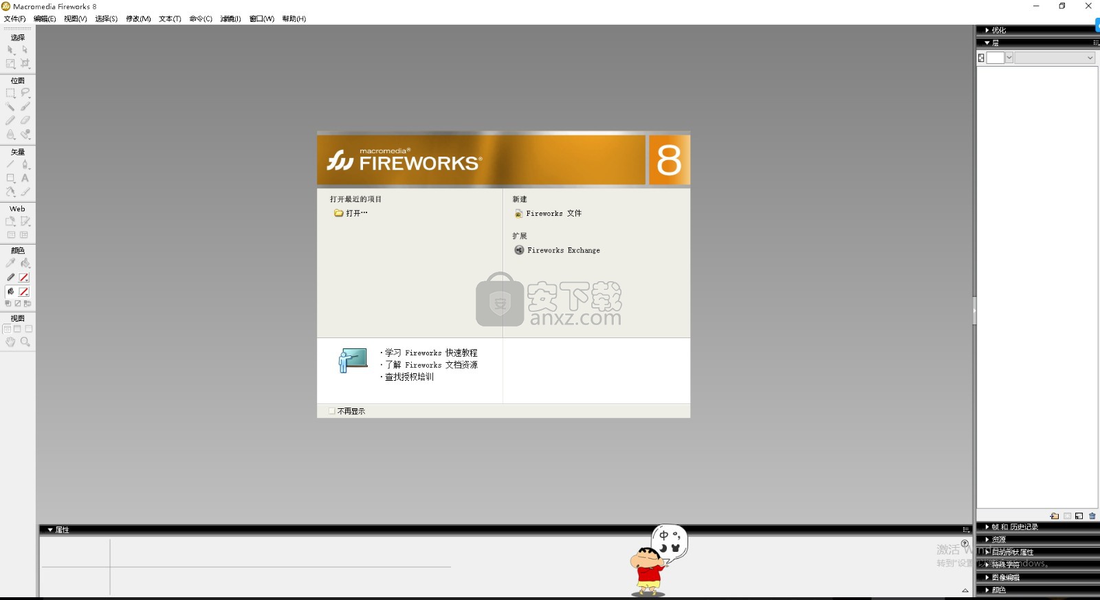Select the Rectangle Hotspot tool
Image resolution: width=1100 pixels, height=600 pixels.
tap(10, 221)
